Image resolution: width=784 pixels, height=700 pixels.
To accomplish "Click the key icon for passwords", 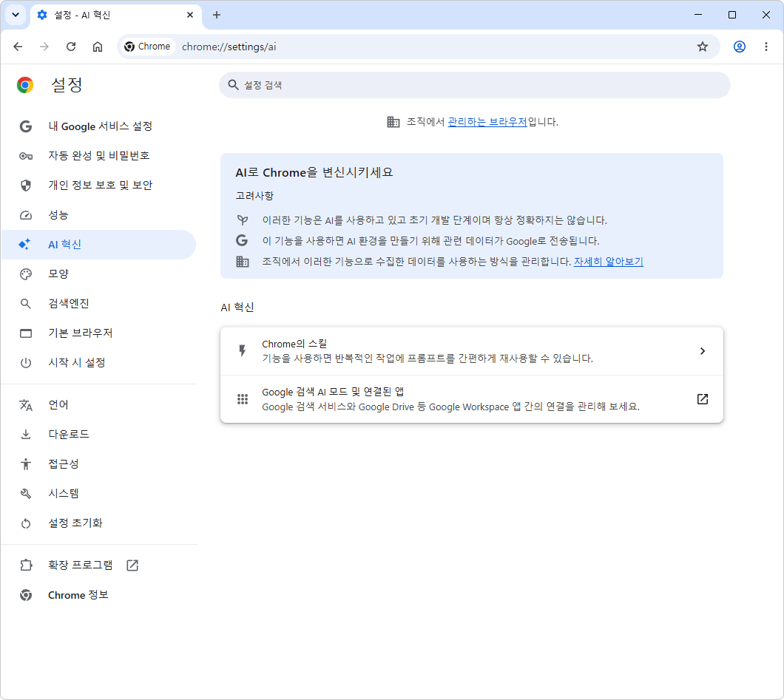I will pyautogui.click(x=26, y=156).
